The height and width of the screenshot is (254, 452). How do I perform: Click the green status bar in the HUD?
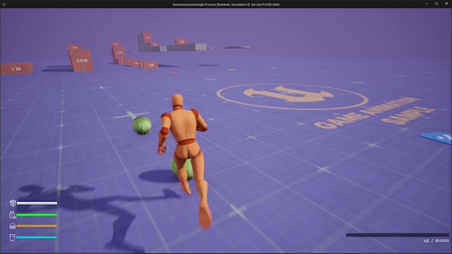click(37, 215)
